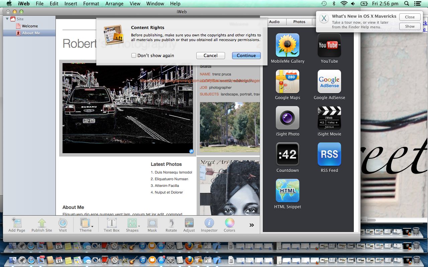Tick the Don't show again checkbox
Viewport: 428px width, 267px height.
pos(134,55)
